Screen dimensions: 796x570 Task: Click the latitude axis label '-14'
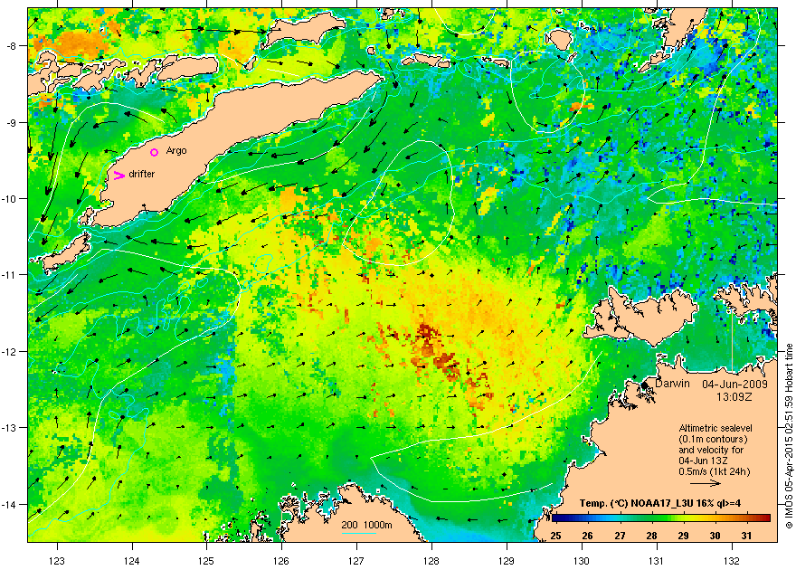click(x=9, y=505)
